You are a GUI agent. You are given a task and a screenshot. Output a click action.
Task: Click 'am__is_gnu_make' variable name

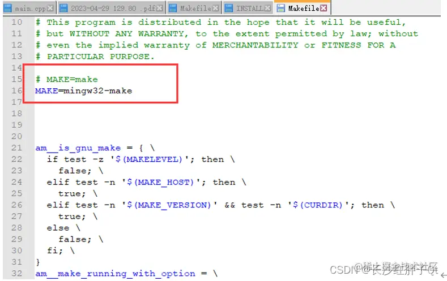(x=78, y=148)
